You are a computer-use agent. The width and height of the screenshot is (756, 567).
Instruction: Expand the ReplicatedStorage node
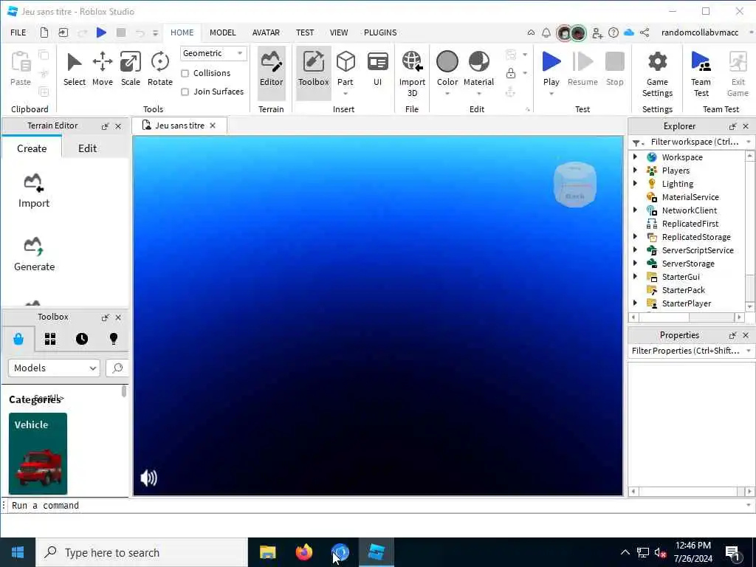[x=636, y=237]
